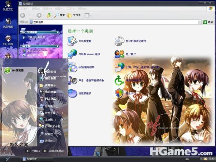Expand the address bar dropdown
The width and height of the screenshot is (216, 162).
[x=200, y=22]
